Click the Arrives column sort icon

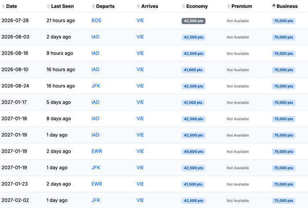click(139, 6)
